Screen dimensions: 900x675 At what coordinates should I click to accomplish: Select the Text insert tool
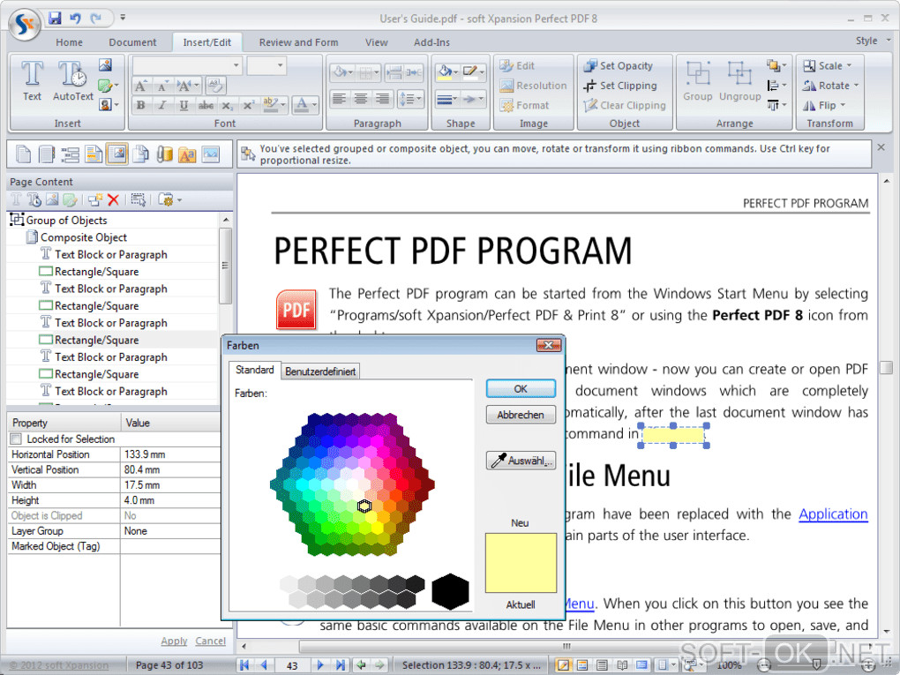pyautogui.click(x=32, y=81)
